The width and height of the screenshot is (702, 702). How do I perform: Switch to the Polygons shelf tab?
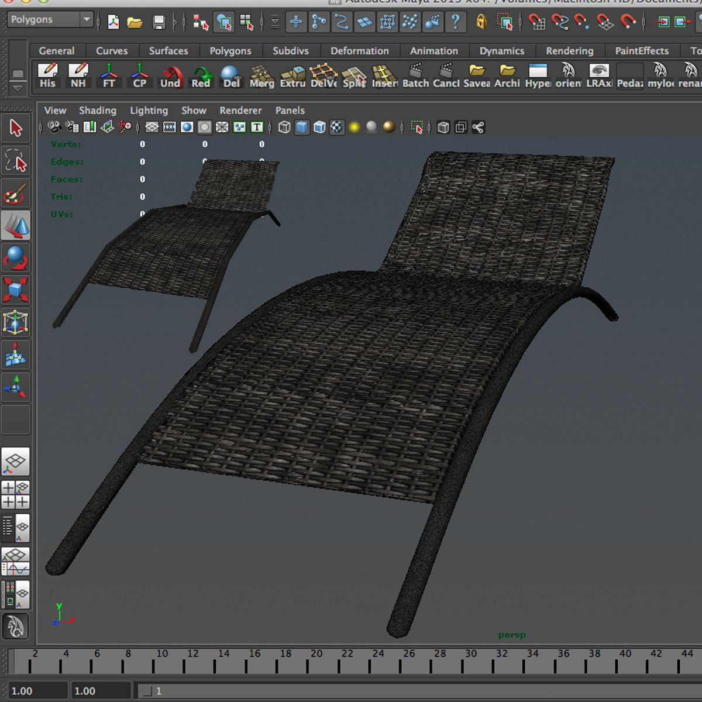230,51
